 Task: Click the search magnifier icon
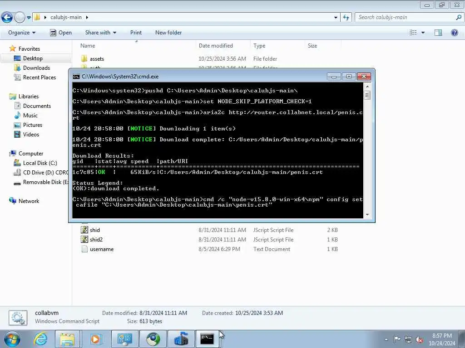tap(459, 17)
